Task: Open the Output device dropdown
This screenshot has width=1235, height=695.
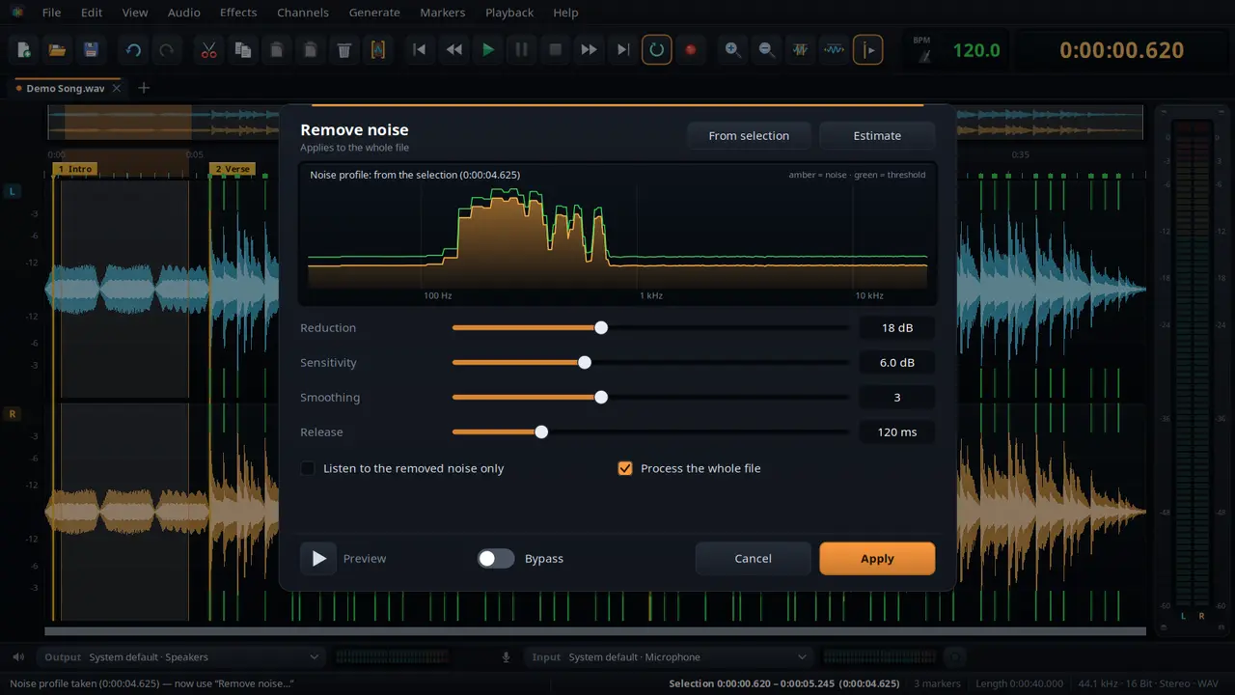Action: pyautogui.click(x=182, y=657)
